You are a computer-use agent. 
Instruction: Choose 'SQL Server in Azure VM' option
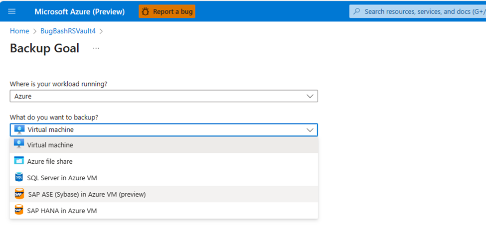pyautogui.click(x=62, y=178)
